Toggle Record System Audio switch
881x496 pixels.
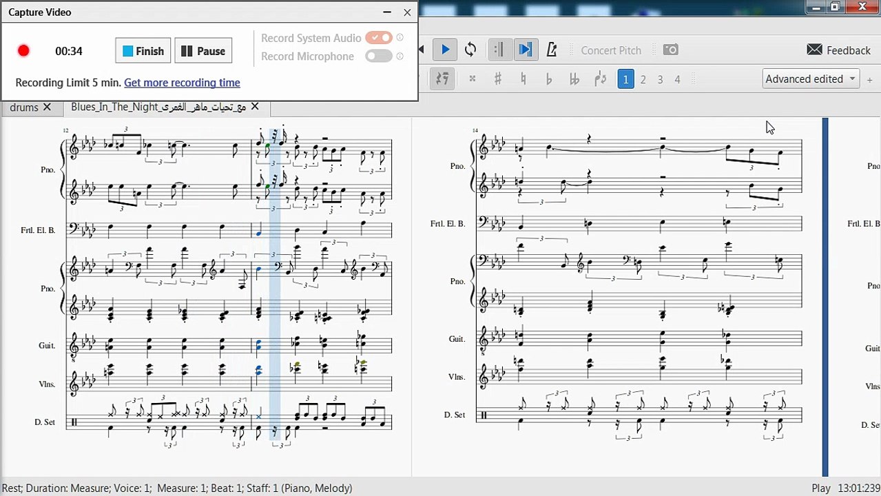tap(379, 38)
